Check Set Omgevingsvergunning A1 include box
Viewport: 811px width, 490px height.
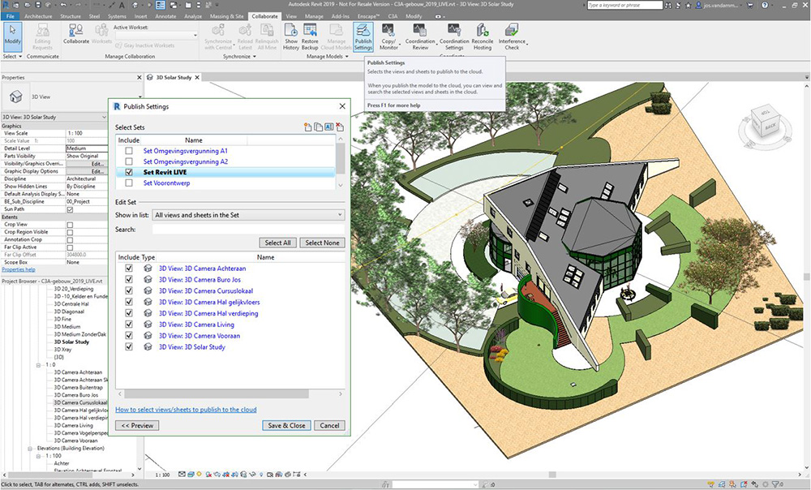(129, 151)
